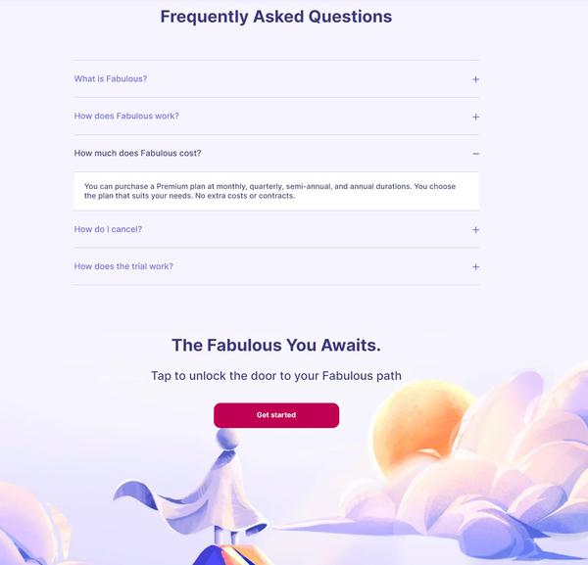
Task: Click the plus icon beside "How do I cancel?"
Action: coord(475,230)
